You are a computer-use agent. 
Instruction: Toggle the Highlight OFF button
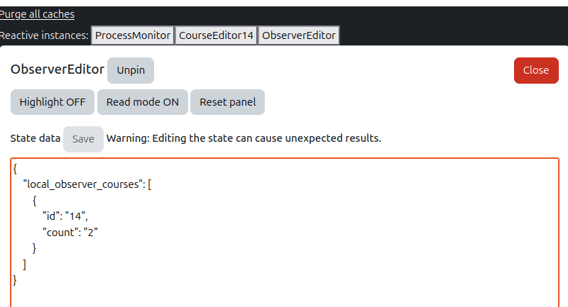tap(53, 102)
